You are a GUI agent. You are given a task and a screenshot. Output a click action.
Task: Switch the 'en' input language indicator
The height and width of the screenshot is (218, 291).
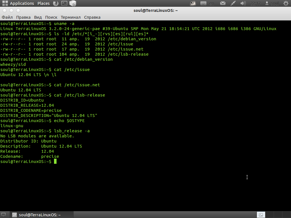click(x=212, y=3)
